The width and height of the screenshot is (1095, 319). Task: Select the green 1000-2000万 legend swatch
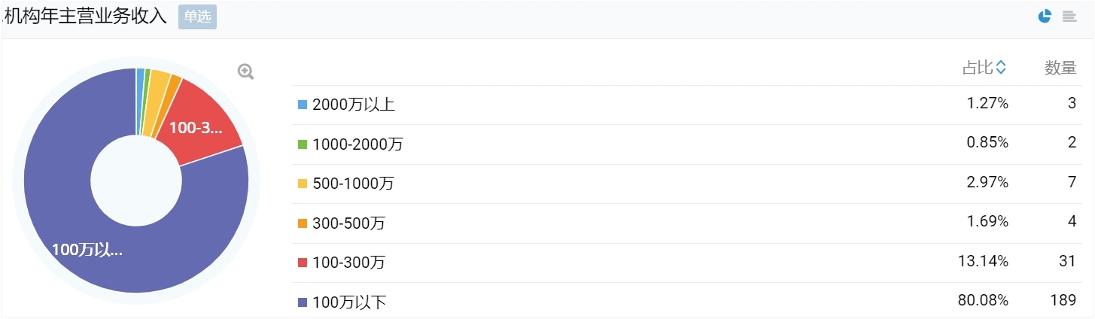pyautogui.click(x=303, y=144)
